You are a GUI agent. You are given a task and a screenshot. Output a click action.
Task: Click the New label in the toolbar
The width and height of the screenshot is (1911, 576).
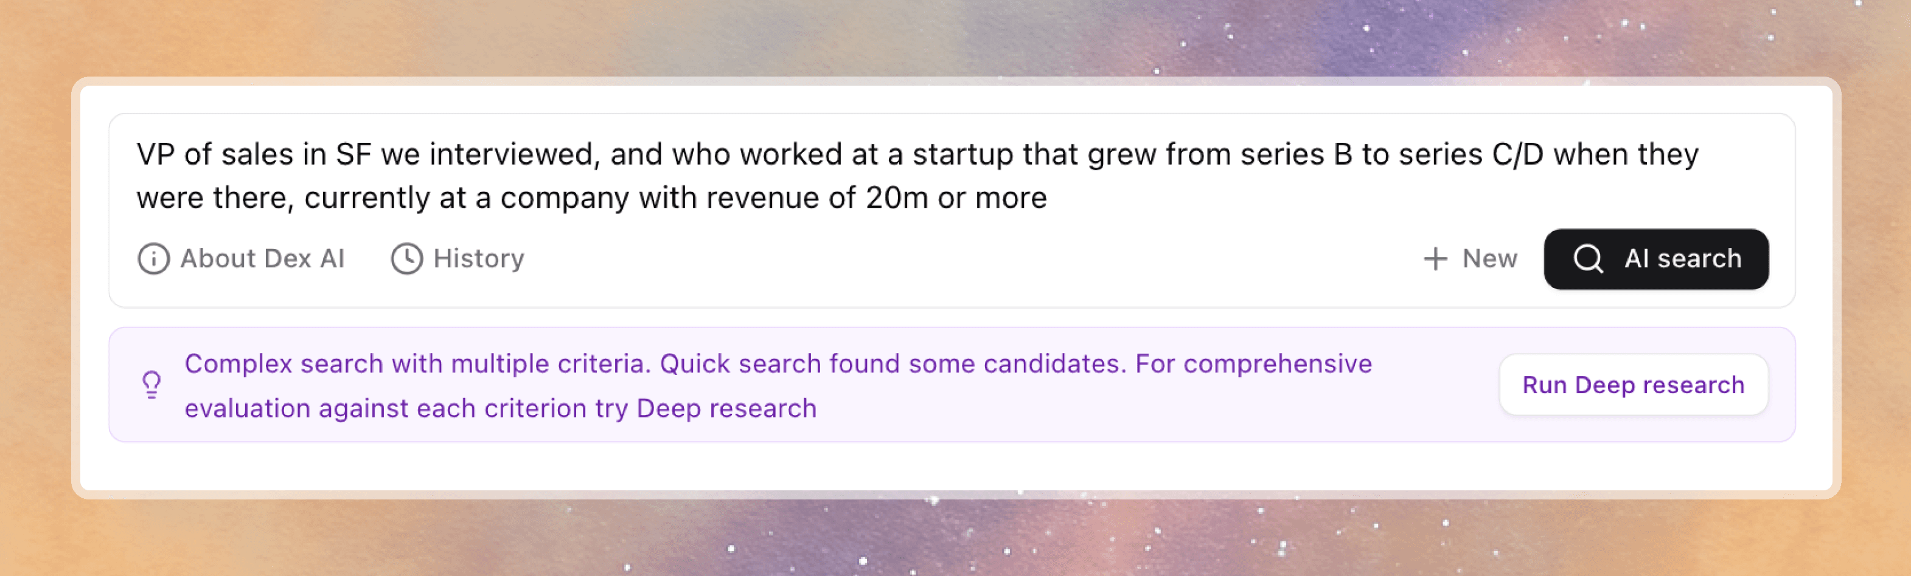tap(1488, 259)
